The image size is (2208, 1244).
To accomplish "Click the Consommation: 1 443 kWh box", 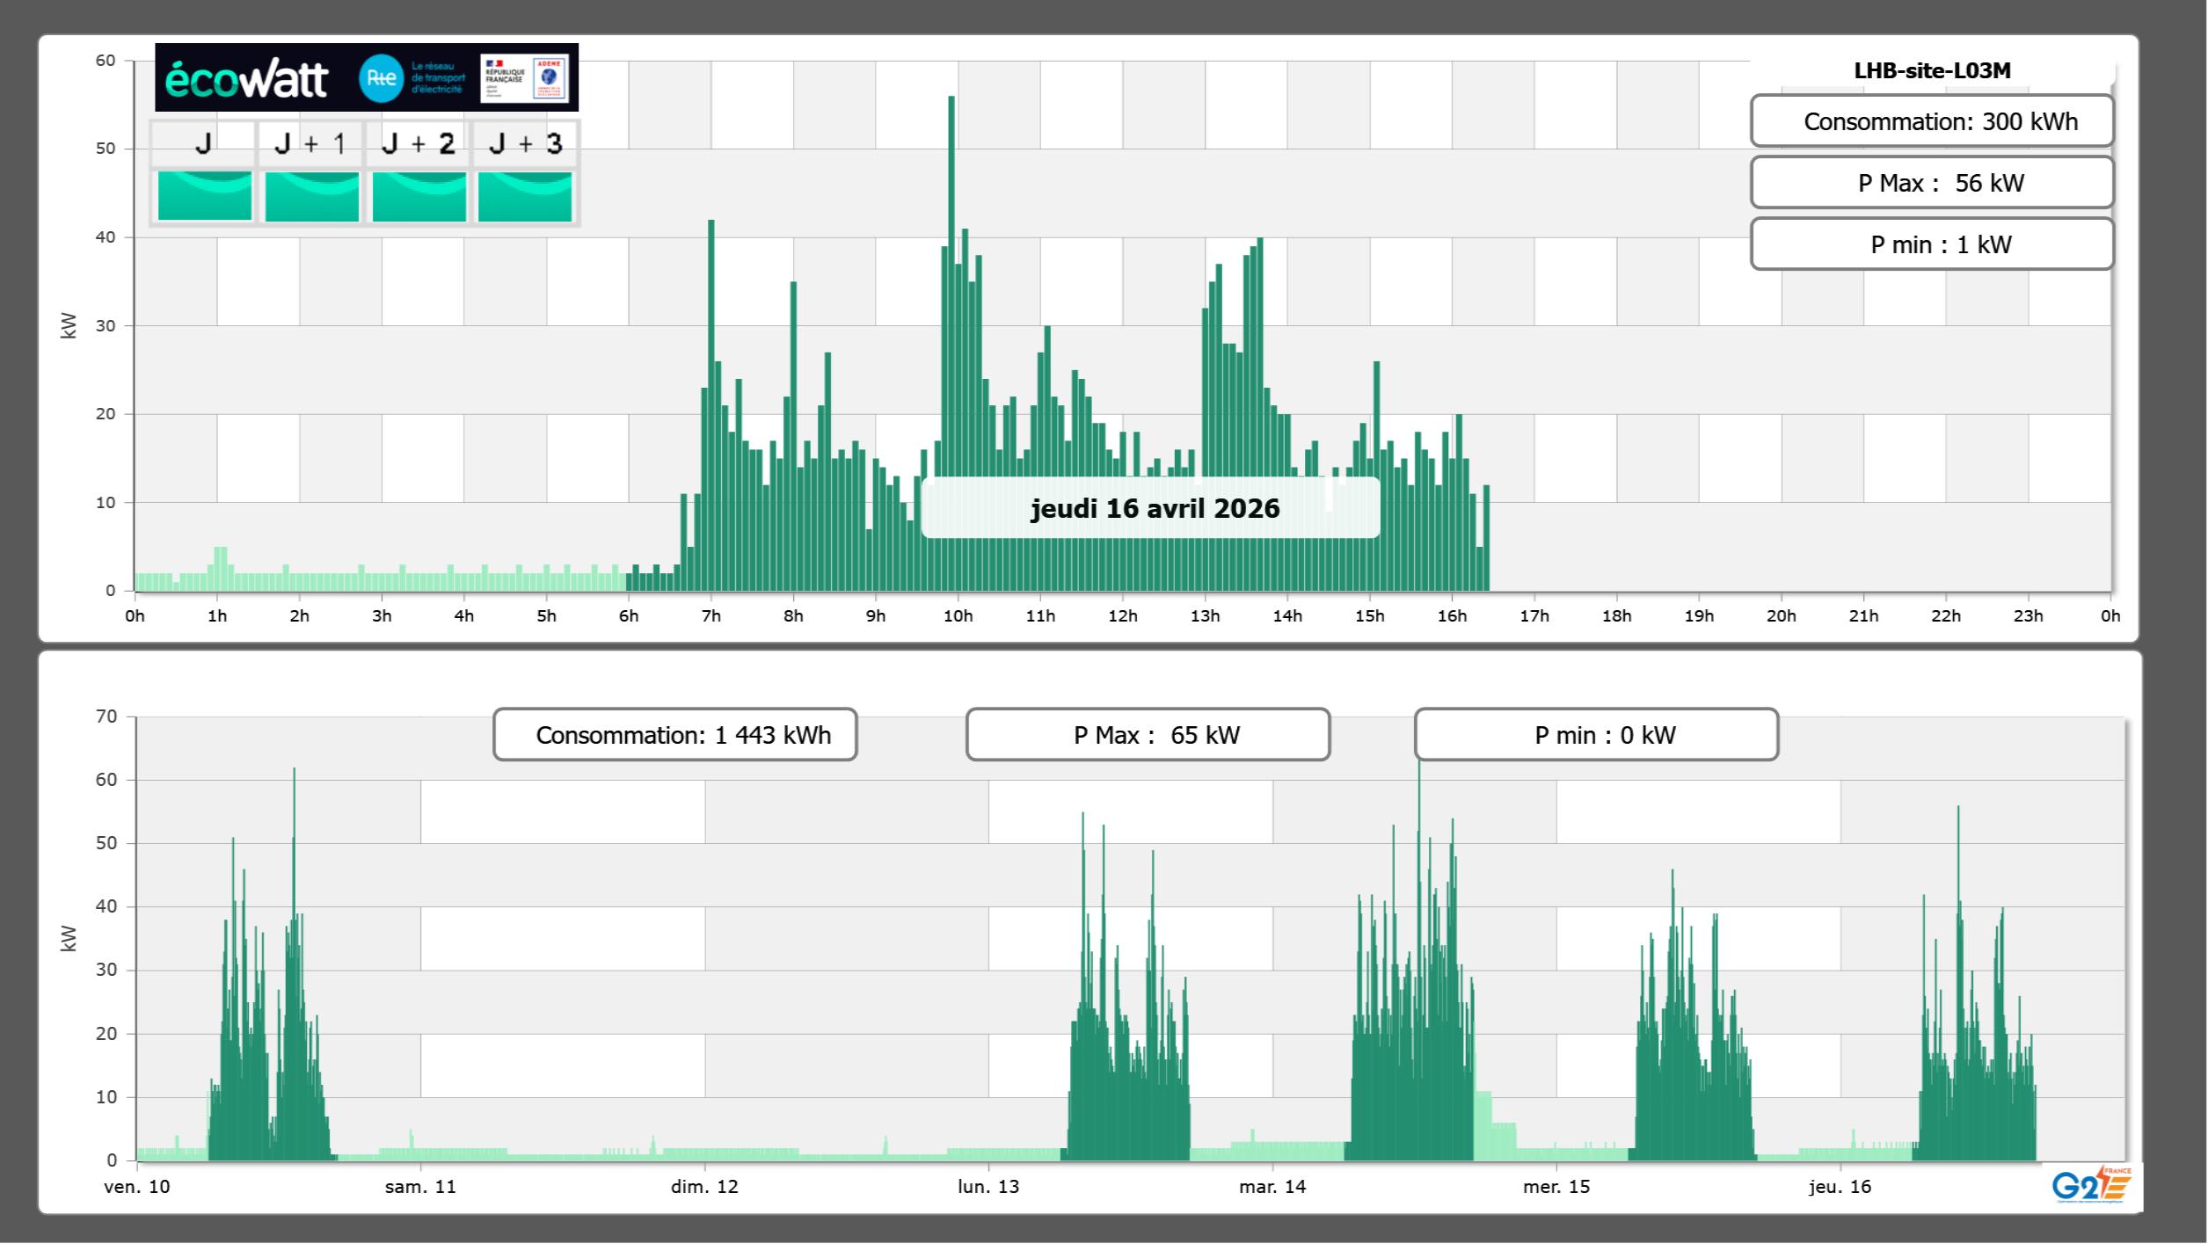I will [674, 735].
